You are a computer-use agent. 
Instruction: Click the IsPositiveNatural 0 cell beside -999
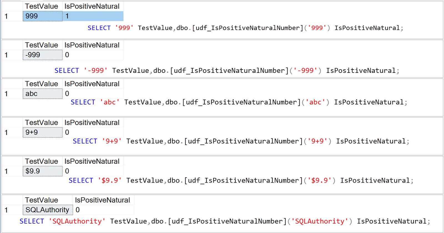(x=93, y=55)
